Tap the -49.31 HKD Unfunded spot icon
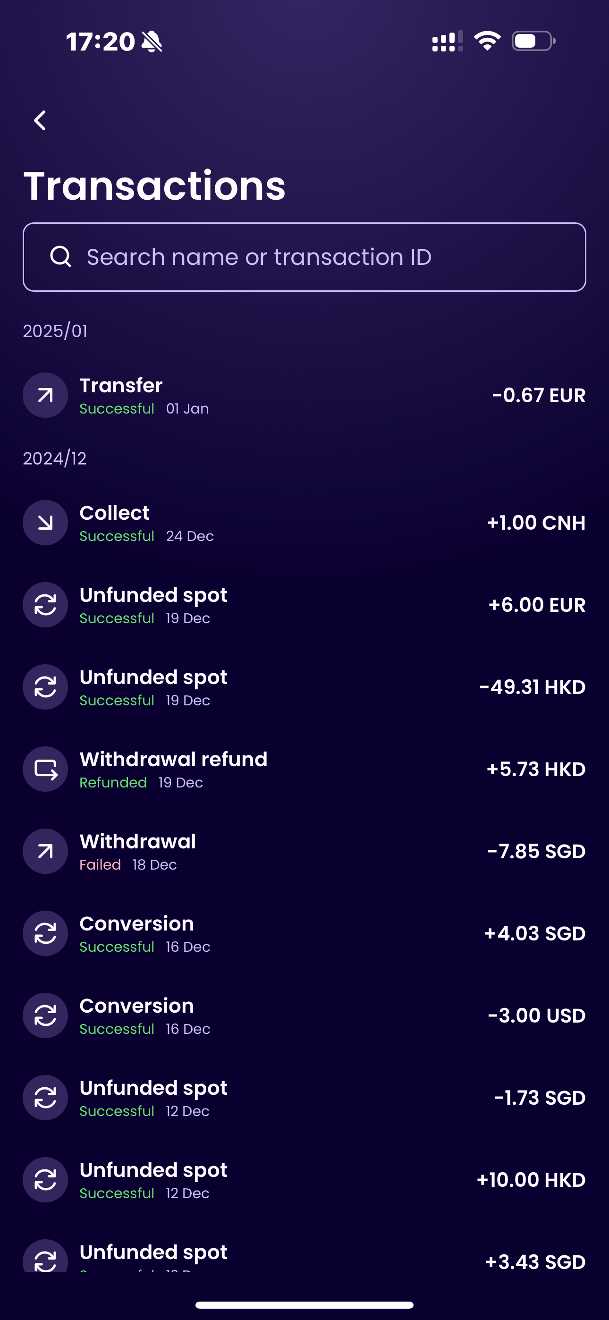The height and width of the screenshot is (1320, 609). 46,687
